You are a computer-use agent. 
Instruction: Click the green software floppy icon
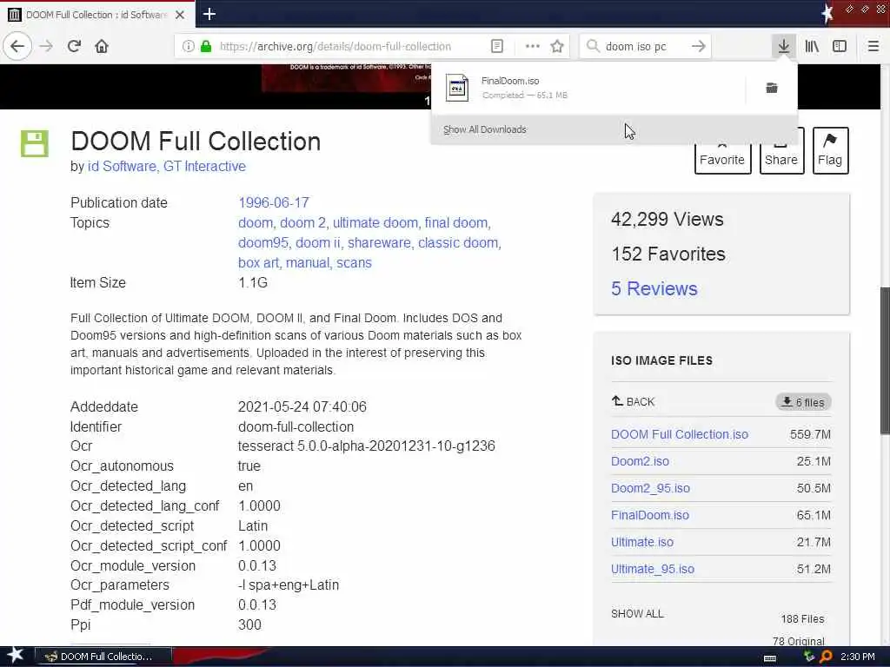[x=35, y=143]
